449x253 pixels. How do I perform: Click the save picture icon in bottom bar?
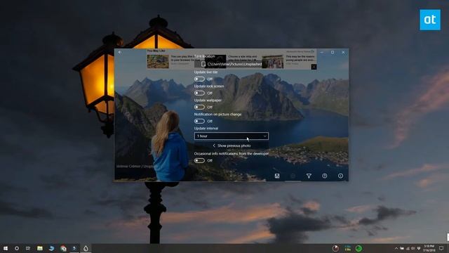point(277,176)
